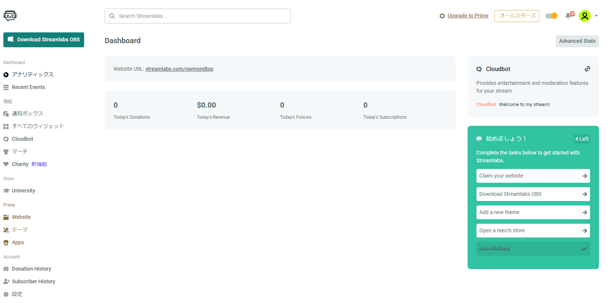
Task: Open アナリティックス in the sidebar
Action: click(x=33, y=74)
